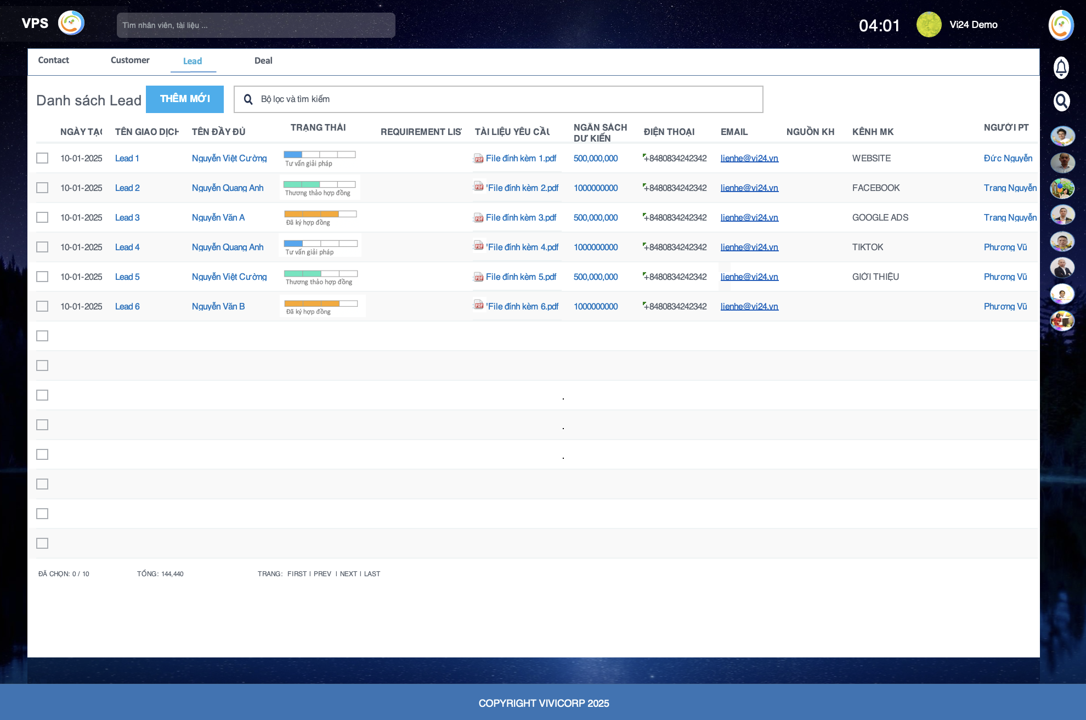
Task: Tick the checkbox for Lead 4 row
Action: tap(42, 247)
